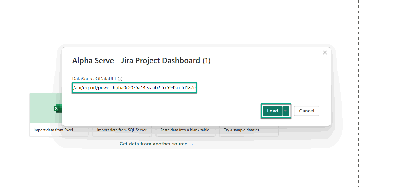Choose Paste data into a blank table
Screen dimensions: 397x187
(x=185, y=130)
